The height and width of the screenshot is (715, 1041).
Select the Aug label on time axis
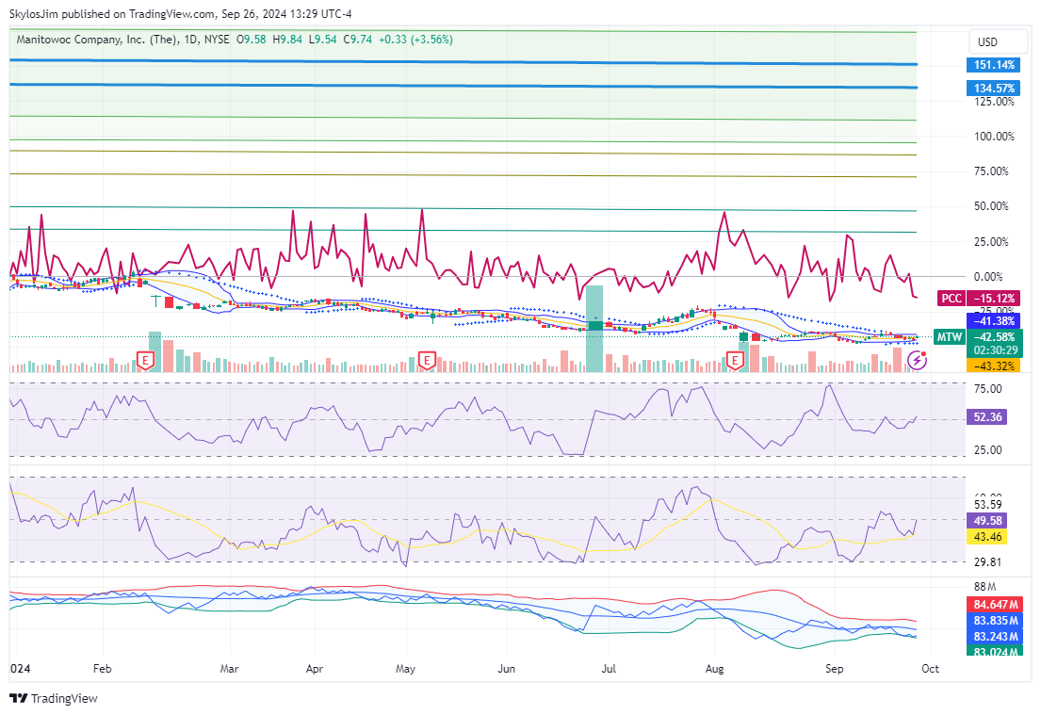714,669
